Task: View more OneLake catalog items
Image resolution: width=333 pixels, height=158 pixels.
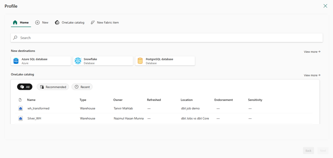Action: pos(312,75)
